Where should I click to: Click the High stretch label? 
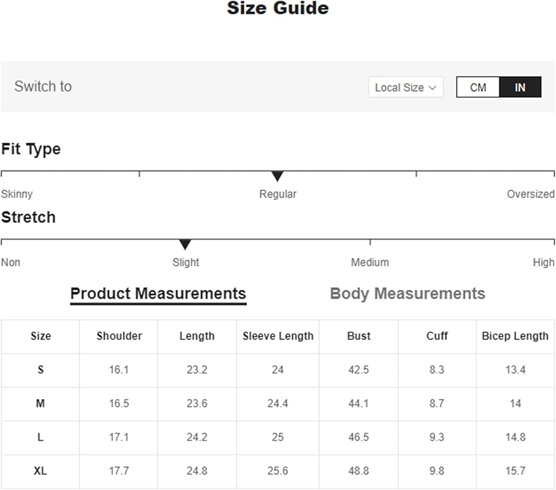coord(543,262)
